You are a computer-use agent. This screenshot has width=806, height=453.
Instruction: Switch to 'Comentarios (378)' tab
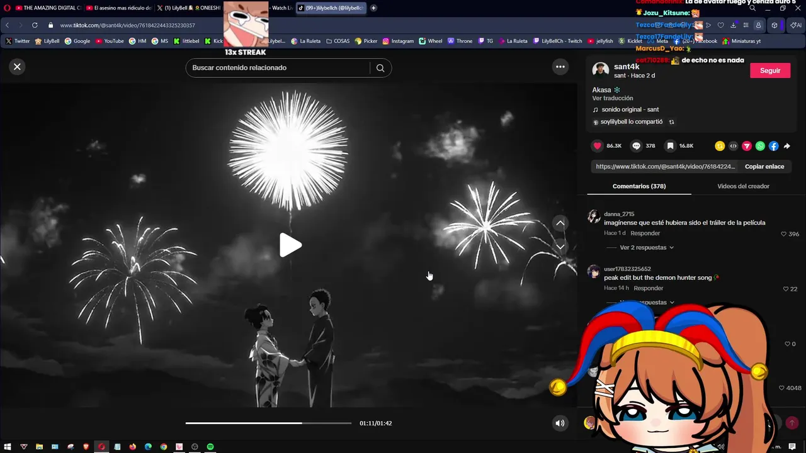(639, 186)
